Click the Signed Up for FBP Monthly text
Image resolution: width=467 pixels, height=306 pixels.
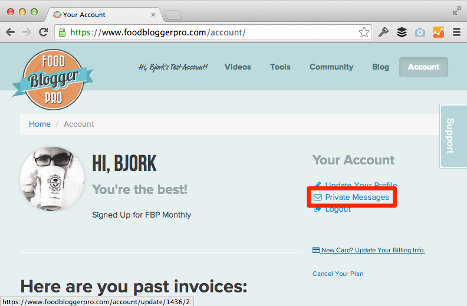142,215
